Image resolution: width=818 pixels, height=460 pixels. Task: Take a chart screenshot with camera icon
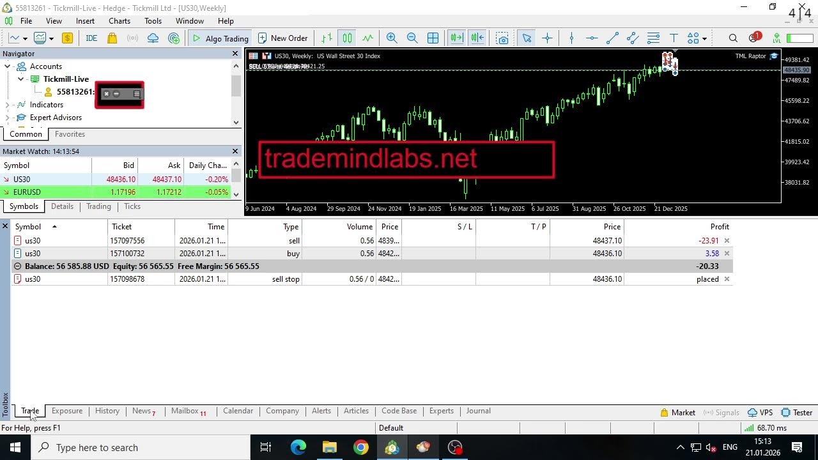502,38
